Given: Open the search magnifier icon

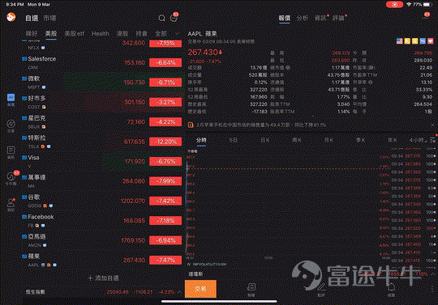Looking at the screenshot, I should click(161, 18).
